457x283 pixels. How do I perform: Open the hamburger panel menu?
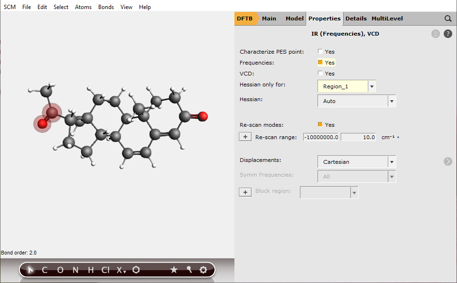tap(435, 34)
